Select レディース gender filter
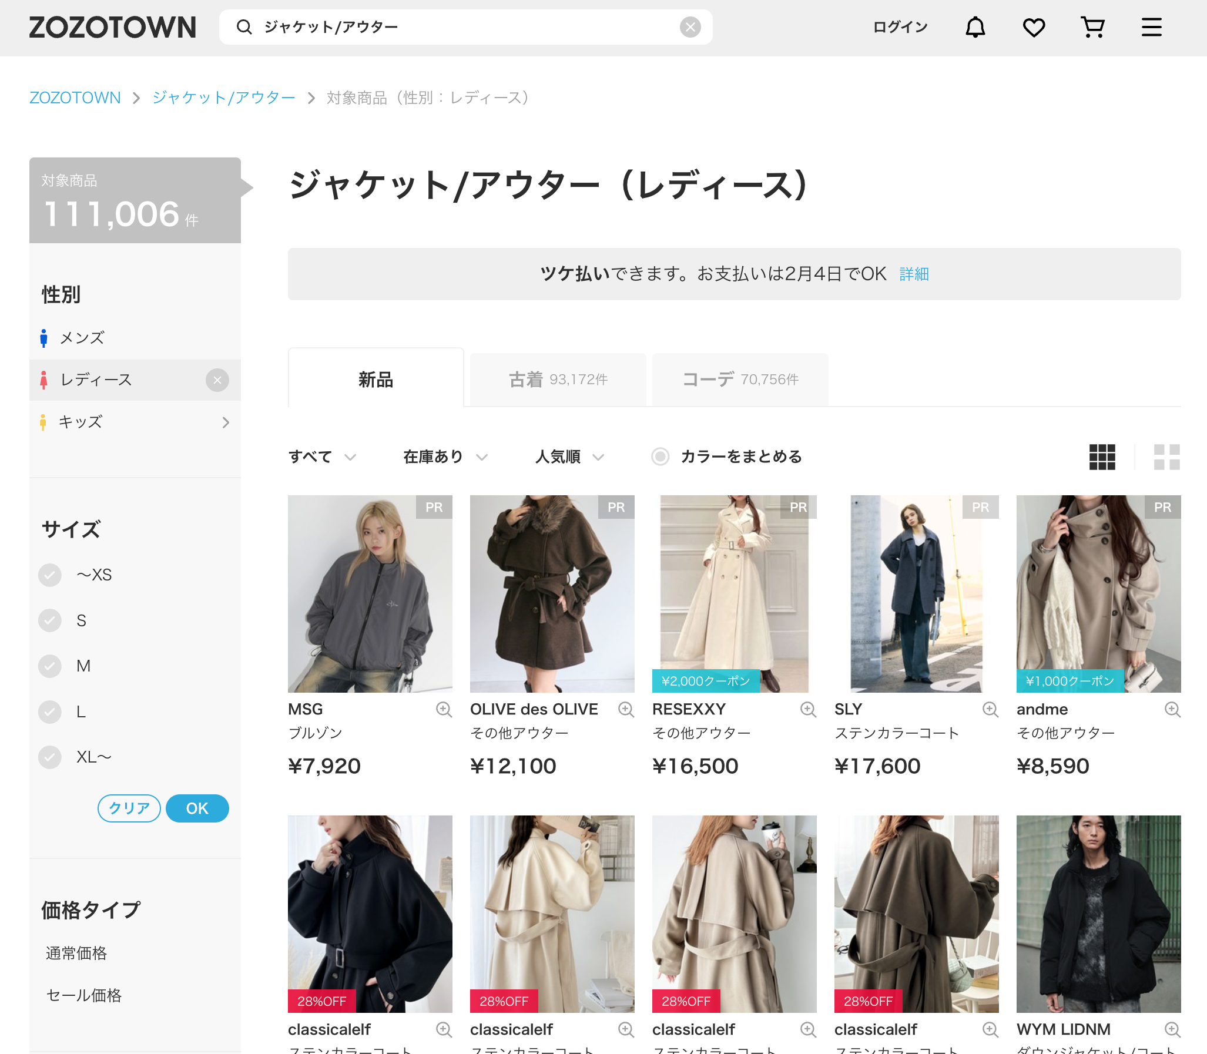1207x1054 pixels. point(97,380)
